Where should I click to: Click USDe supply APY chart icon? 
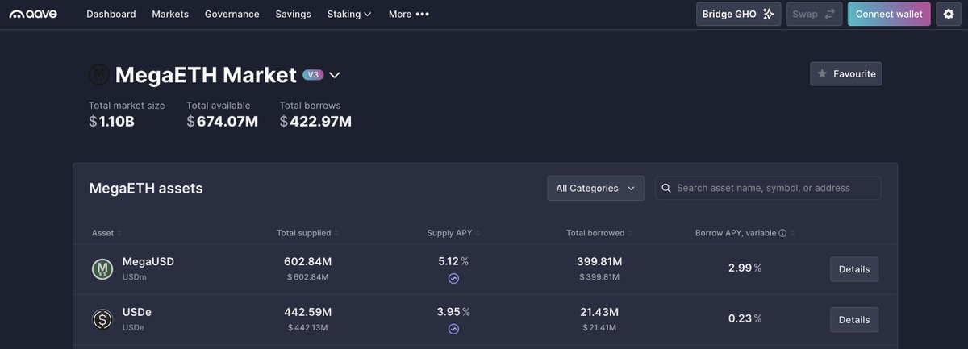[453, 329]
